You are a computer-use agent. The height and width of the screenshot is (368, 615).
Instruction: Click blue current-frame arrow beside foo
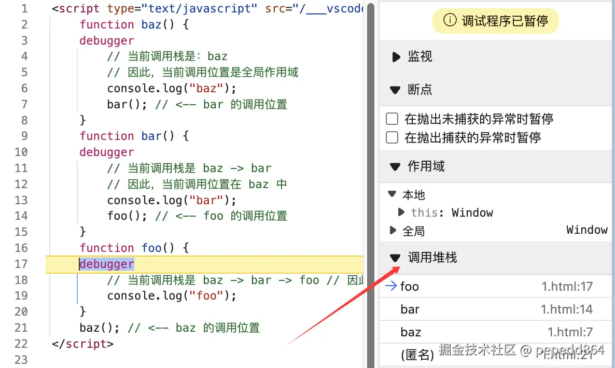[390, 286]
